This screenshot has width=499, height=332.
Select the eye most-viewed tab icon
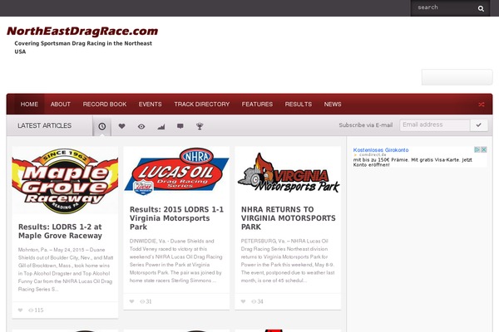coord(141,126)
